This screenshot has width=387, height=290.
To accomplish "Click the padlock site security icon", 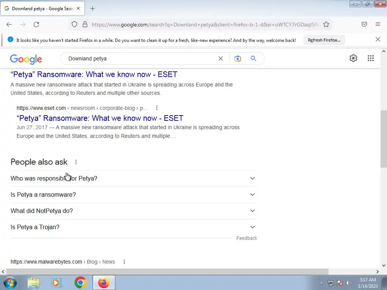I will coord(85,24).
